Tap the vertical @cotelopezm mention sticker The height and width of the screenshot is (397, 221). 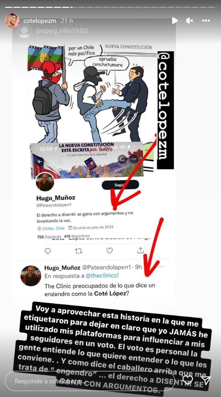165,110
